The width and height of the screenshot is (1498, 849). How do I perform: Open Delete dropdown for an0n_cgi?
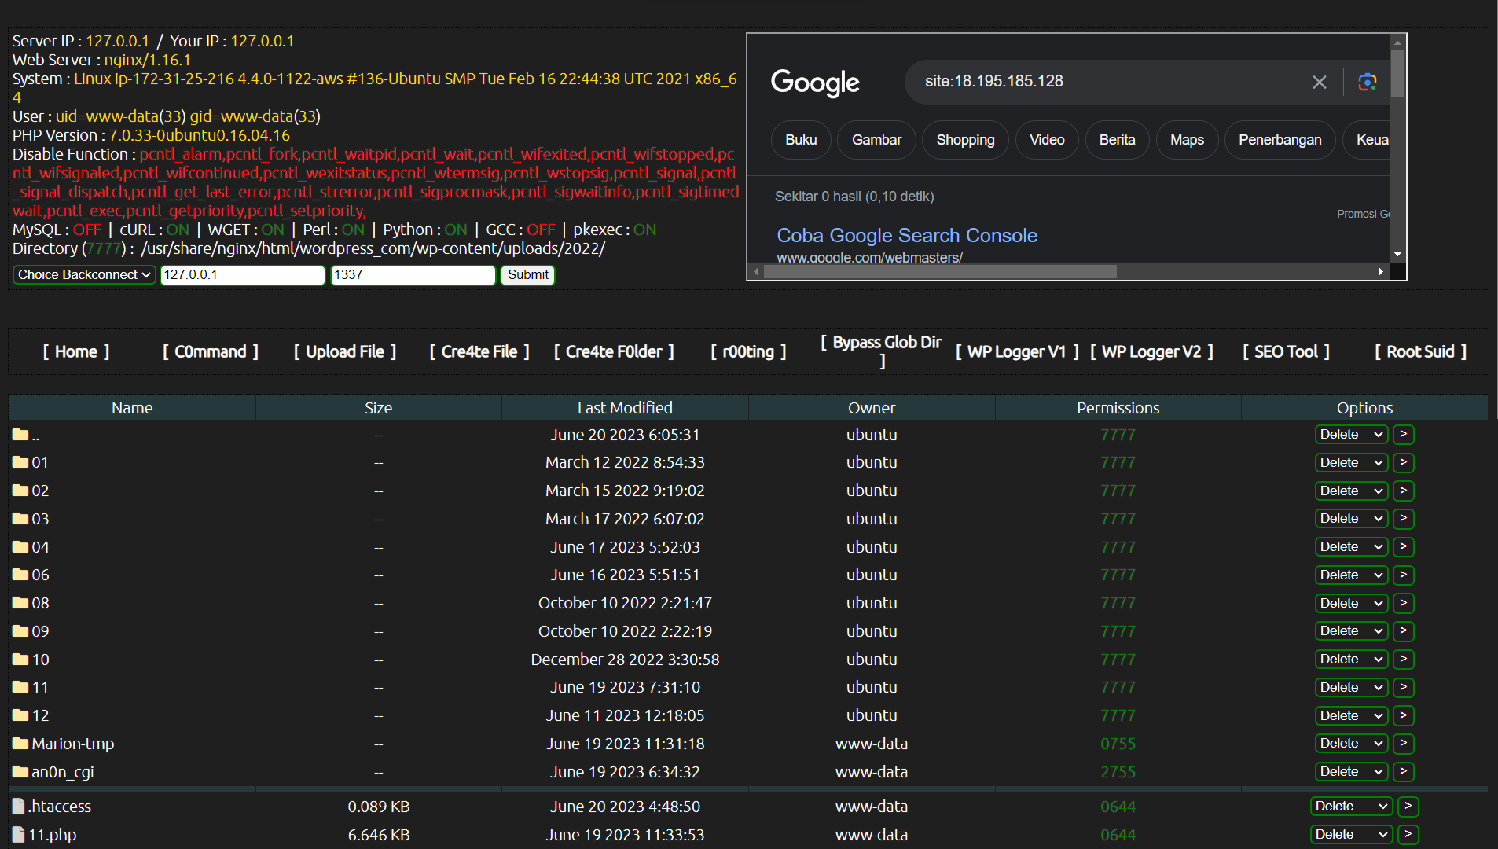(x=1351, y=772)
